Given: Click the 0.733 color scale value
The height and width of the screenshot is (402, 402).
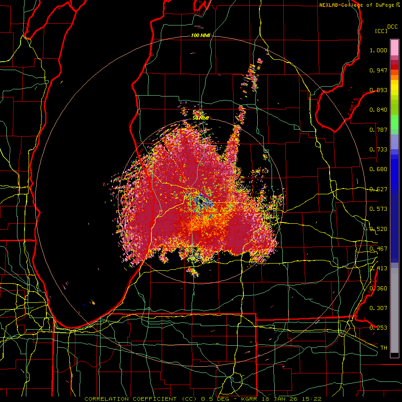Looking at the screenshot, I should pos(378,150).
